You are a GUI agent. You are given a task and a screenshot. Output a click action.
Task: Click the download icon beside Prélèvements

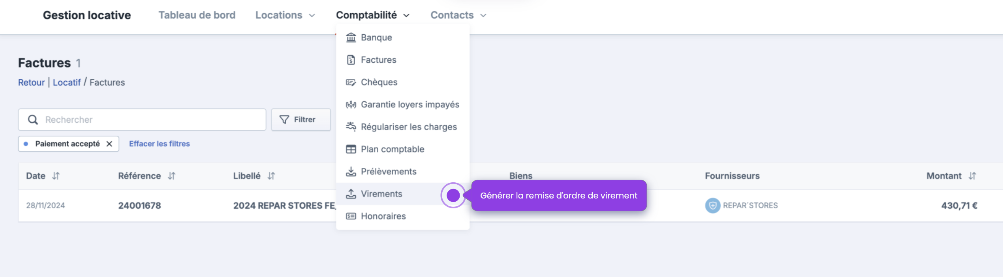tap(351, 172)
